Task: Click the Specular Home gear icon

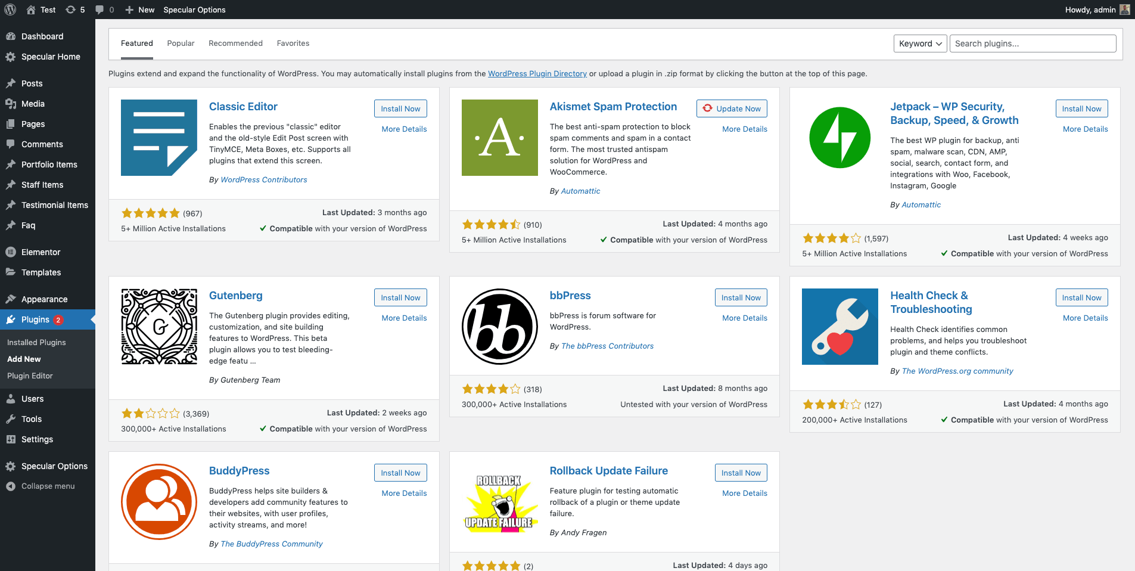Action: [x=11, y=57]
